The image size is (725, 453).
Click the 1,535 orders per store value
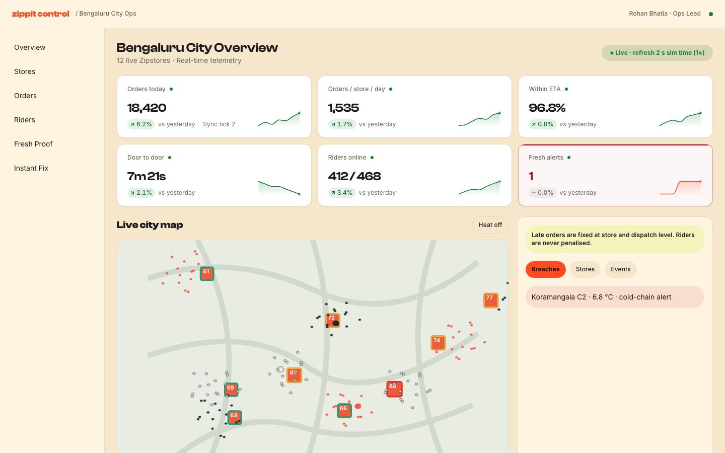click(343, 108)
